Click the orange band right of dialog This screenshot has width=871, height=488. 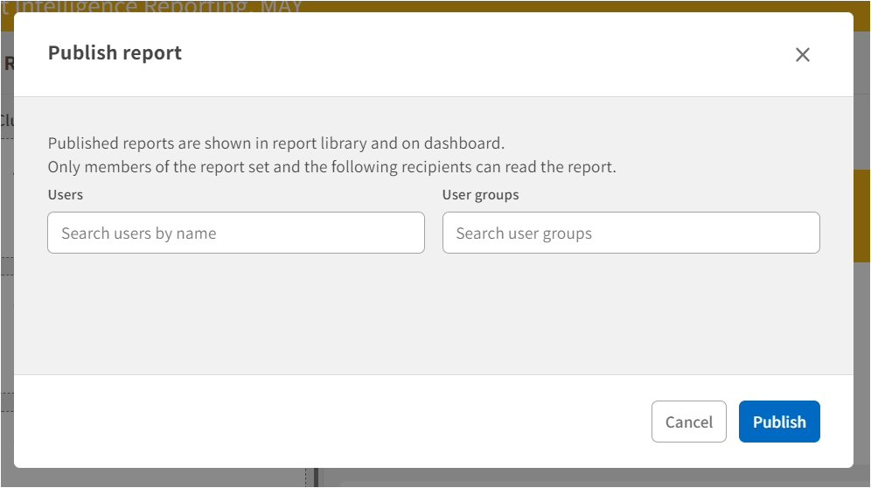(861, 216)
